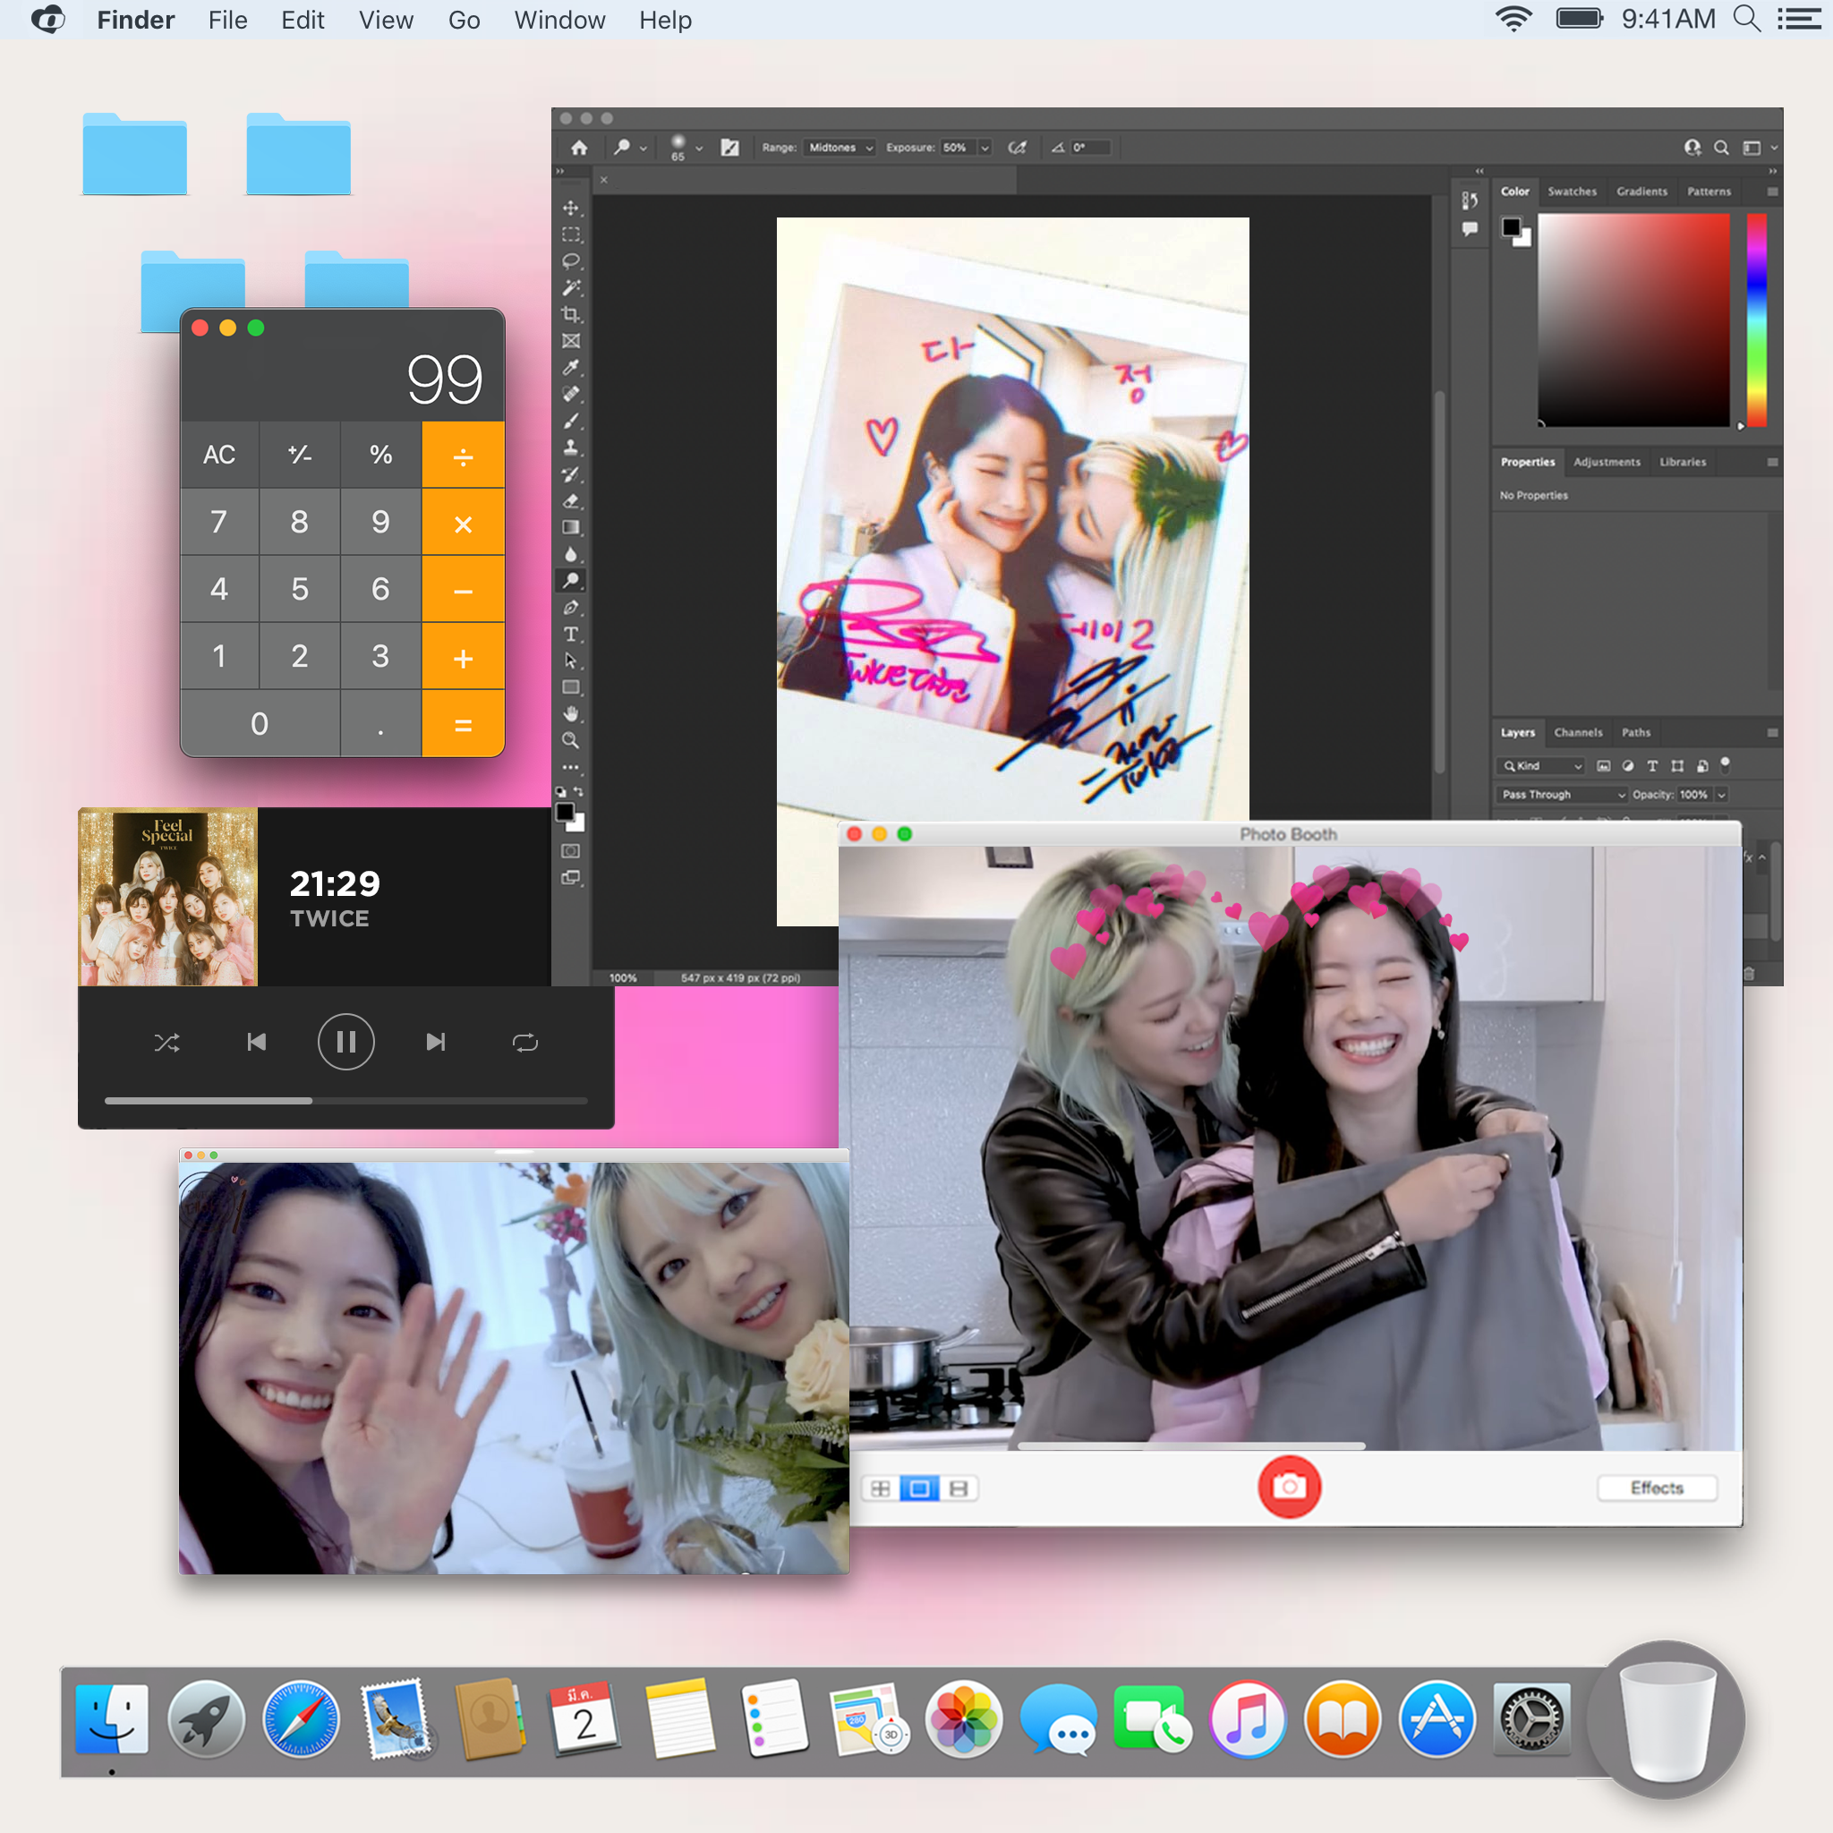Expand the Pass Through blend mode dropdown
Screen dimensions: 1833x1833
pyautogui.click(x=1562, y=794)
